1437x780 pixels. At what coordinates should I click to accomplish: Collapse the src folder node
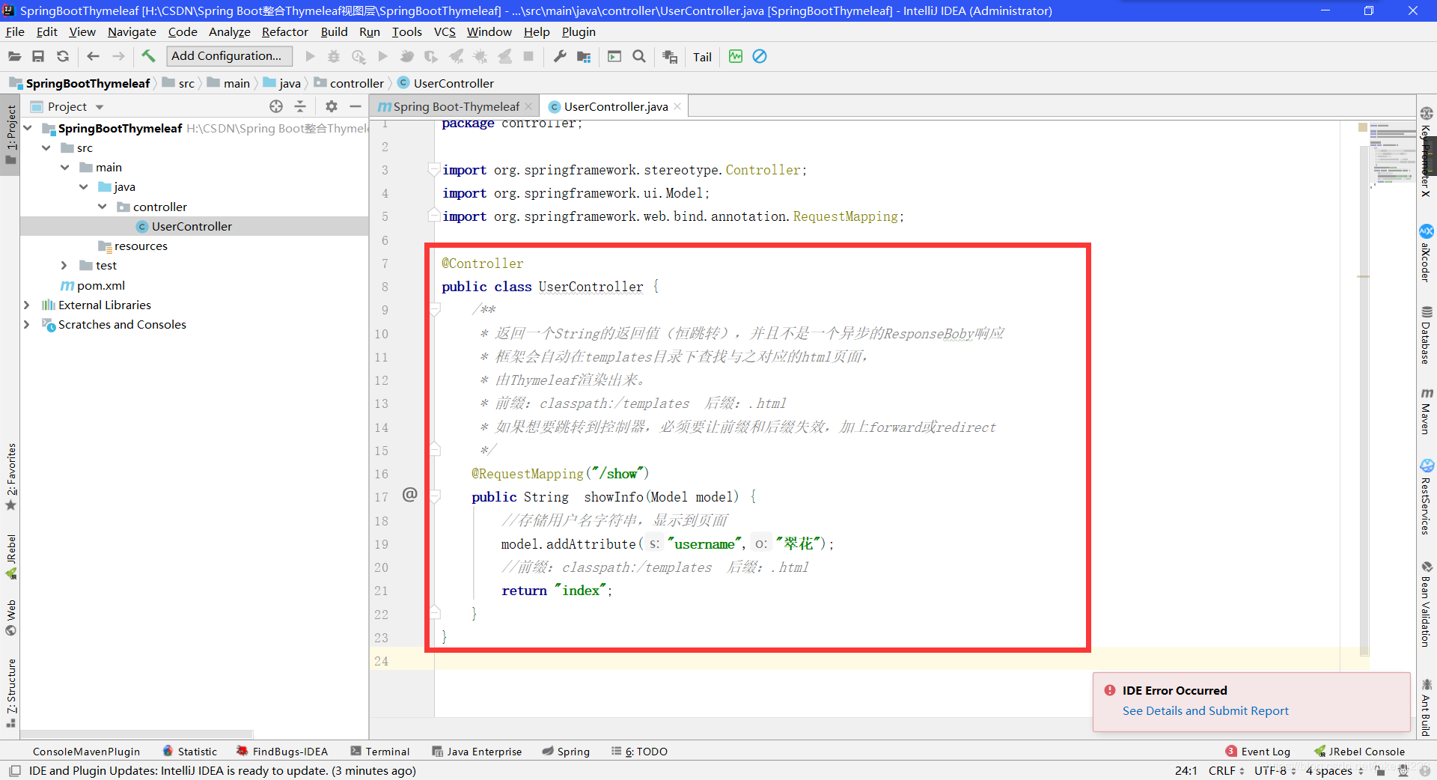pos(46,147)
